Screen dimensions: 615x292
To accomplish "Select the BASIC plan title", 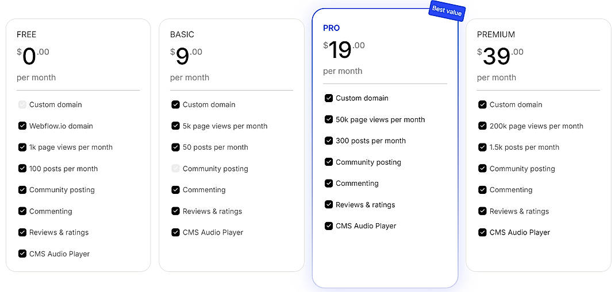I will pos(182,34).
